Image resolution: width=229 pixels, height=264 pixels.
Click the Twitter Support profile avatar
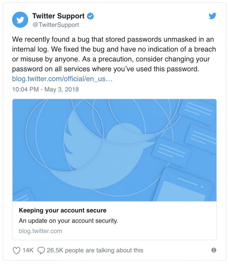[x=20, y=20]
